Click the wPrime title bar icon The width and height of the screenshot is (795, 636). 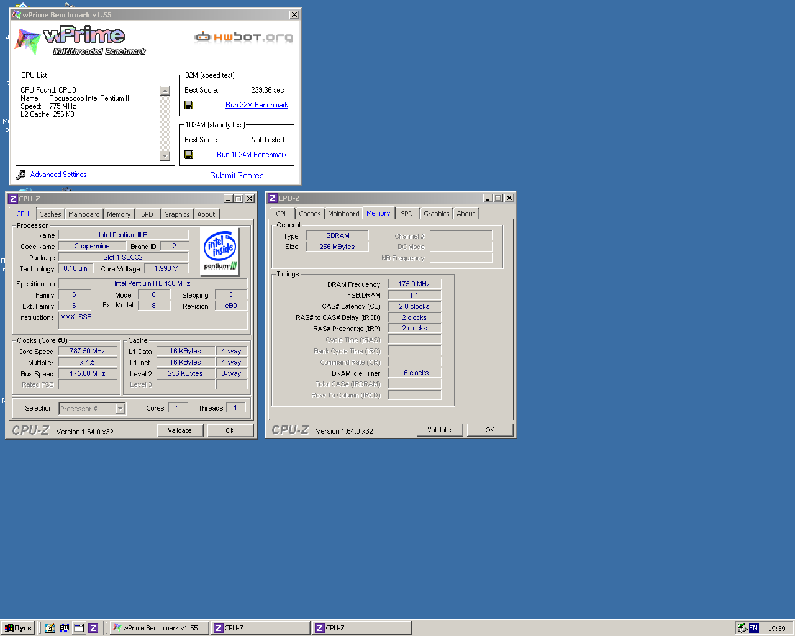pos(17,15)
